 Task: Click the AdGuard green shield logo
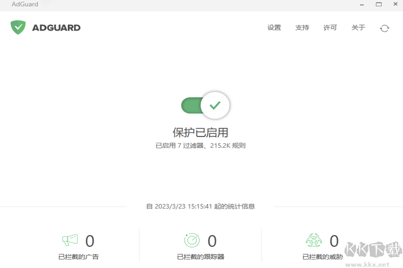click(x=18, y=27)
